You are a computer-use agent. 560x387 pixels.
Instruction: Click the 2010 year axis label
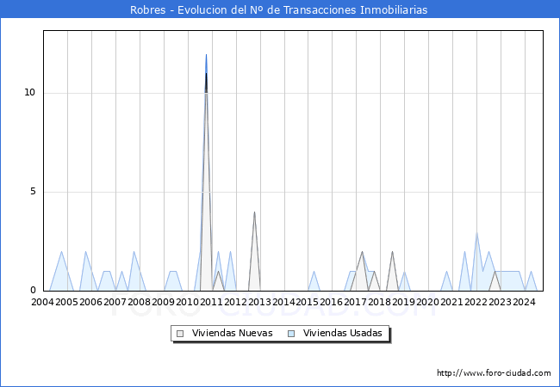pos(187,302)
